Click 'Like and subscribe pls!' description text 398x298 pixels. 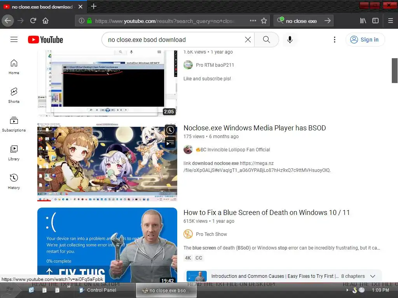pyautogui.click(x=207, y=79)
